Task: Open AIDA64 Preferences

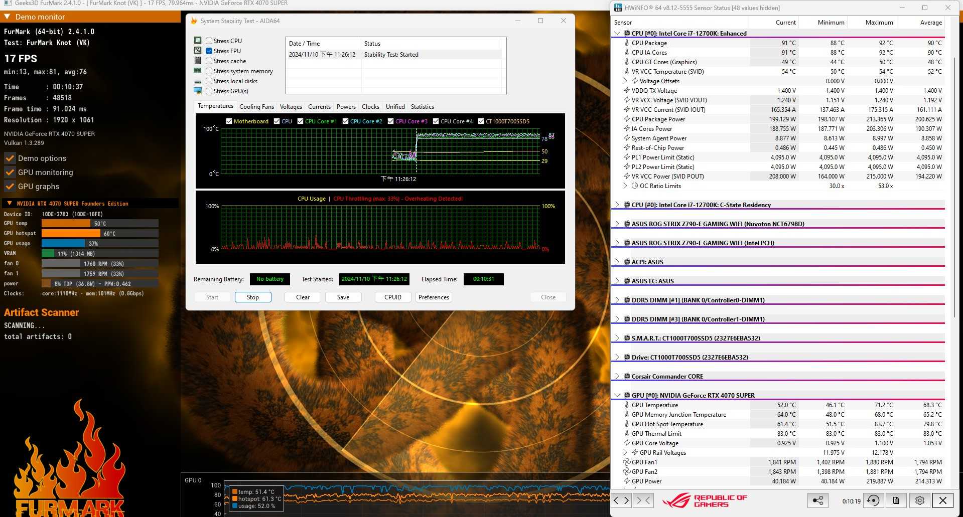Action: tap(434, 297)
